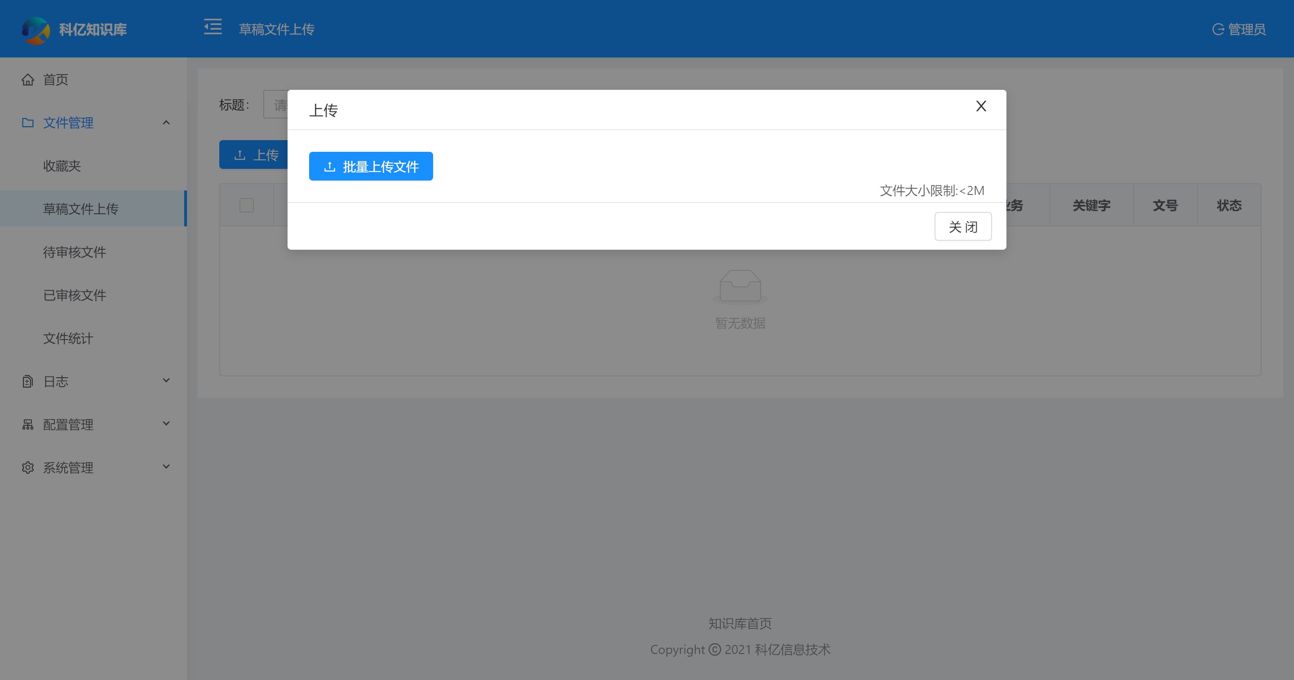The image size is (1294, 680).
Task: Expand the 配置管理 menu chevron
Action: pyautogui.click(x=166, y=424)
